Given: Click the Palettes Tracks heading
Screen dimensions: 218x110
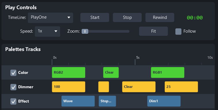Looking at the screenshot, I should pyautogui.click(x=23, y=49).
